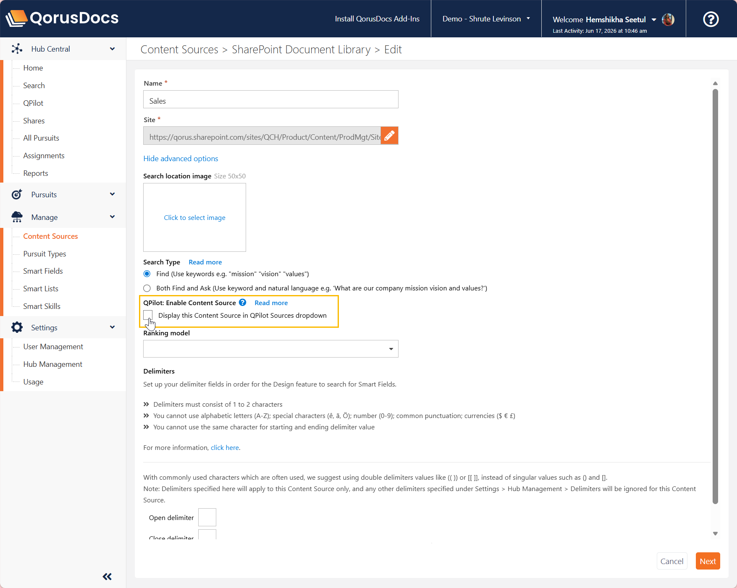This screenshot has width=737, height=588.
Task: Click the Next button
Action: tap(708, 561)
